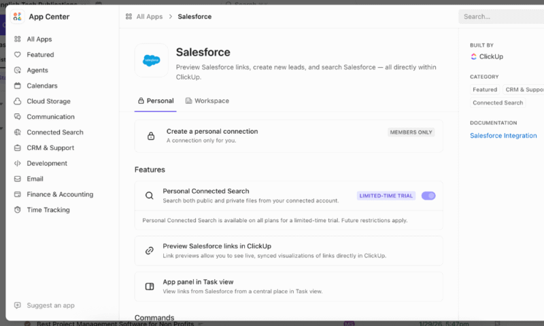
Task: Click the Calendars icon in sidebar
Action: click(18, 86)
